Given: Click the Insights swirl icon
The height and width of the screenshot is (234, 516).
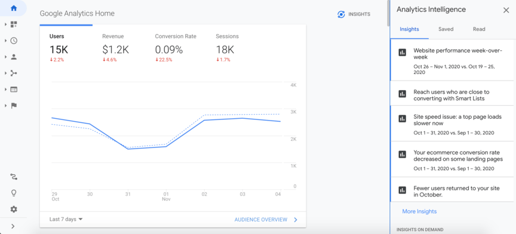Looking at the screenshot, I should pos(341,14).
